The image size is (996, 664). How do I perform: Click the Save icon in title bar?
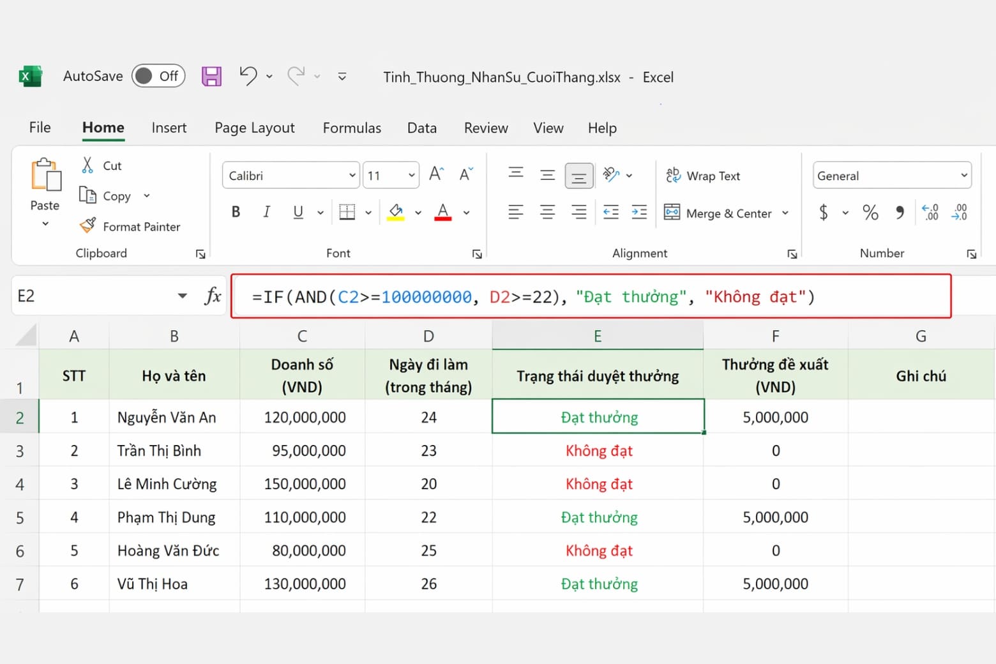211,77
